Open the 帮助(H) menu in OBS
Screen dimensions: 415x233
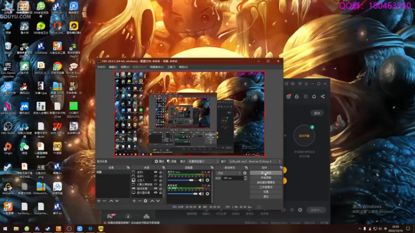(183, 67)
